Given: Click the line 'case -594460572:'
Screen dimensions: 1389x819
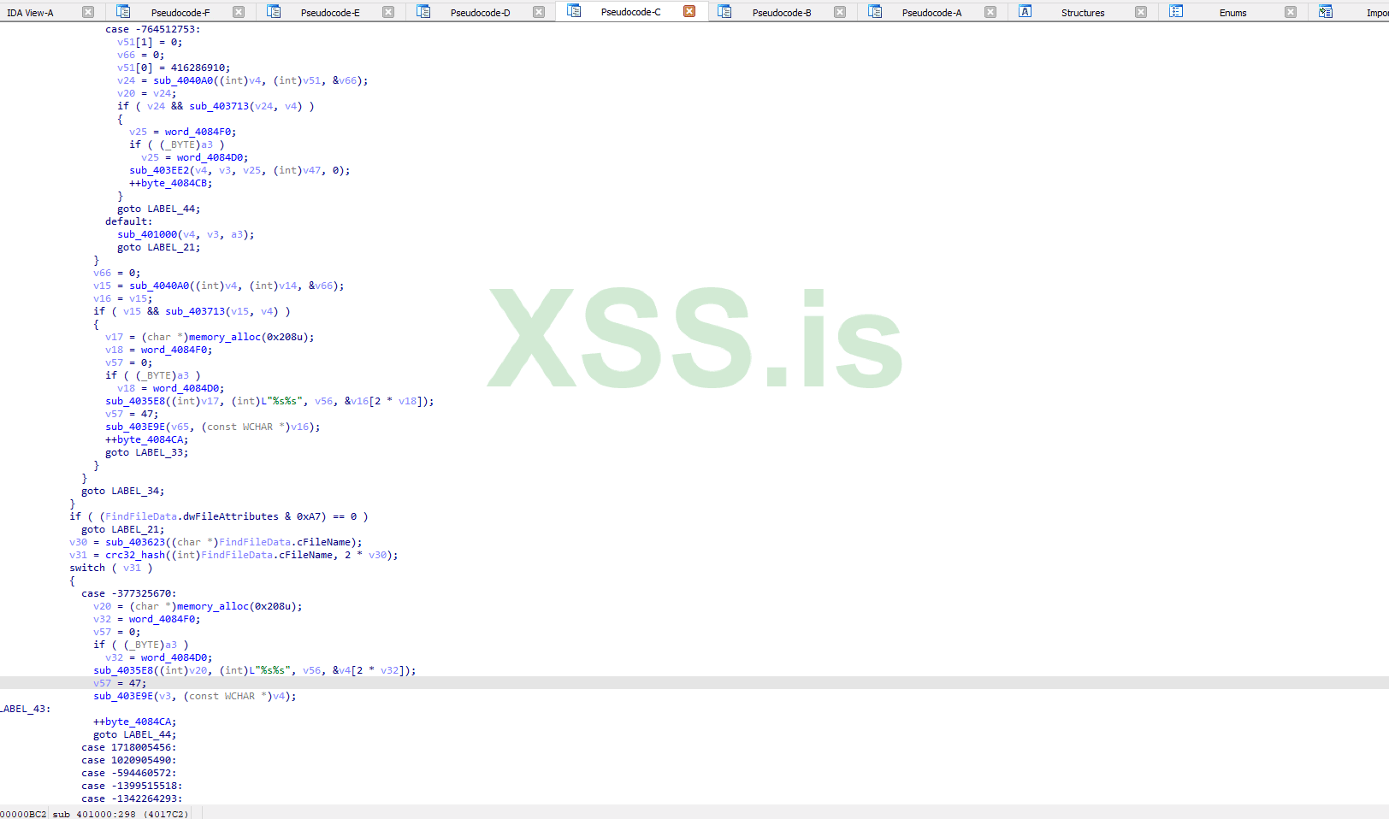Looking at the screenshot, I should 129,773.
